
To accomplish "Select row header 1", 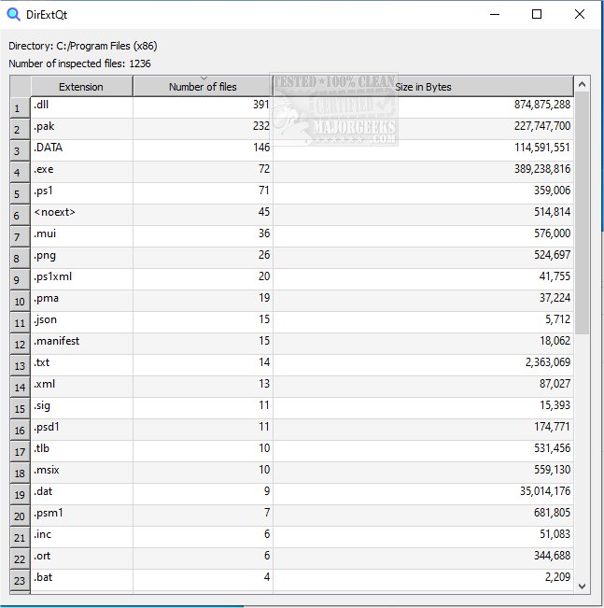I will [21, 107].
